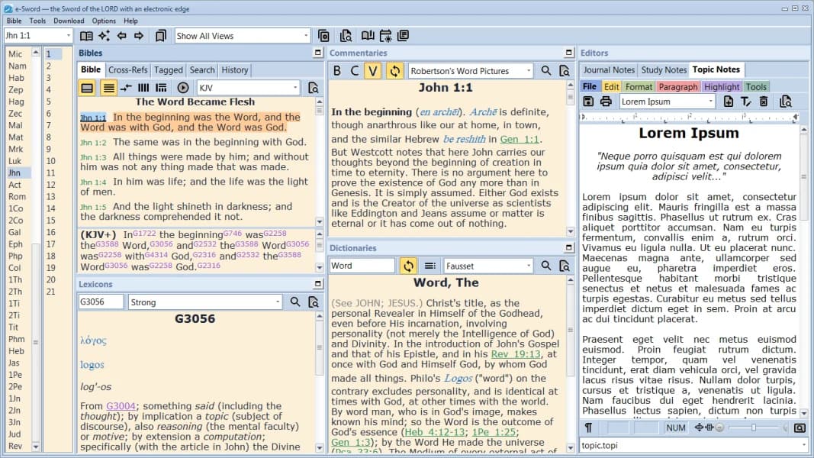Print notes using the printer icon

click(606, 102)
